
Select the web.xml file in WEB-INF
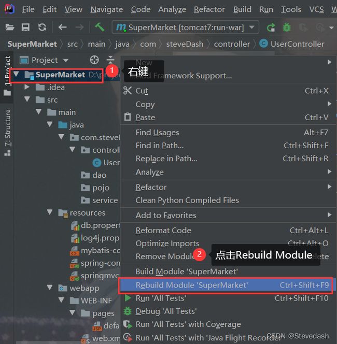point(101,338)
